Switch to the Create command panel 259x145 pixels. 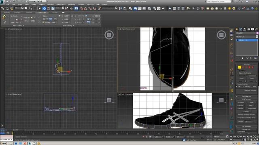237,29
